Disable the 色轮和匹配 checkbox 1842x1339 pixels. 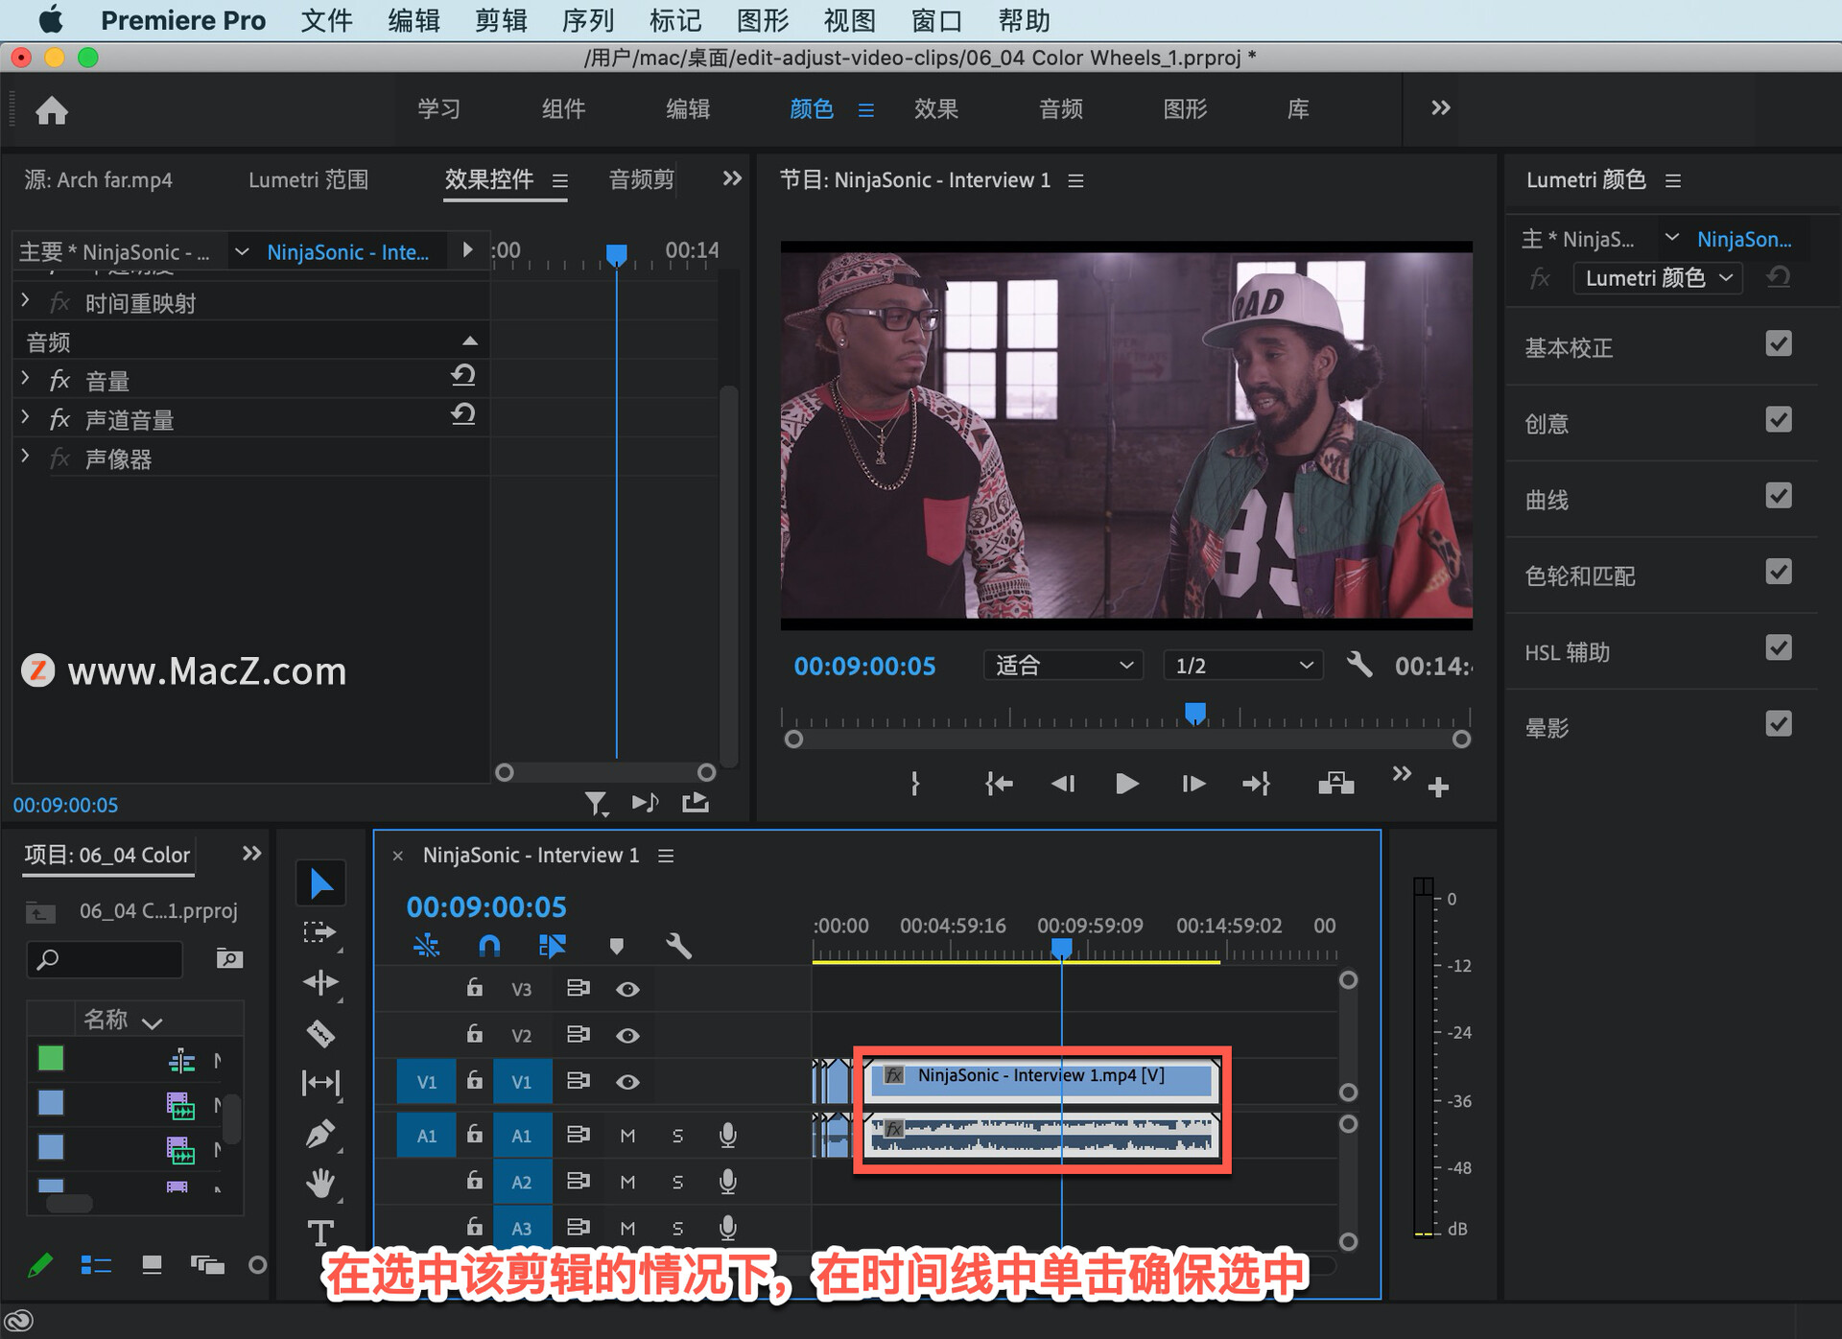coord(1779,572)
